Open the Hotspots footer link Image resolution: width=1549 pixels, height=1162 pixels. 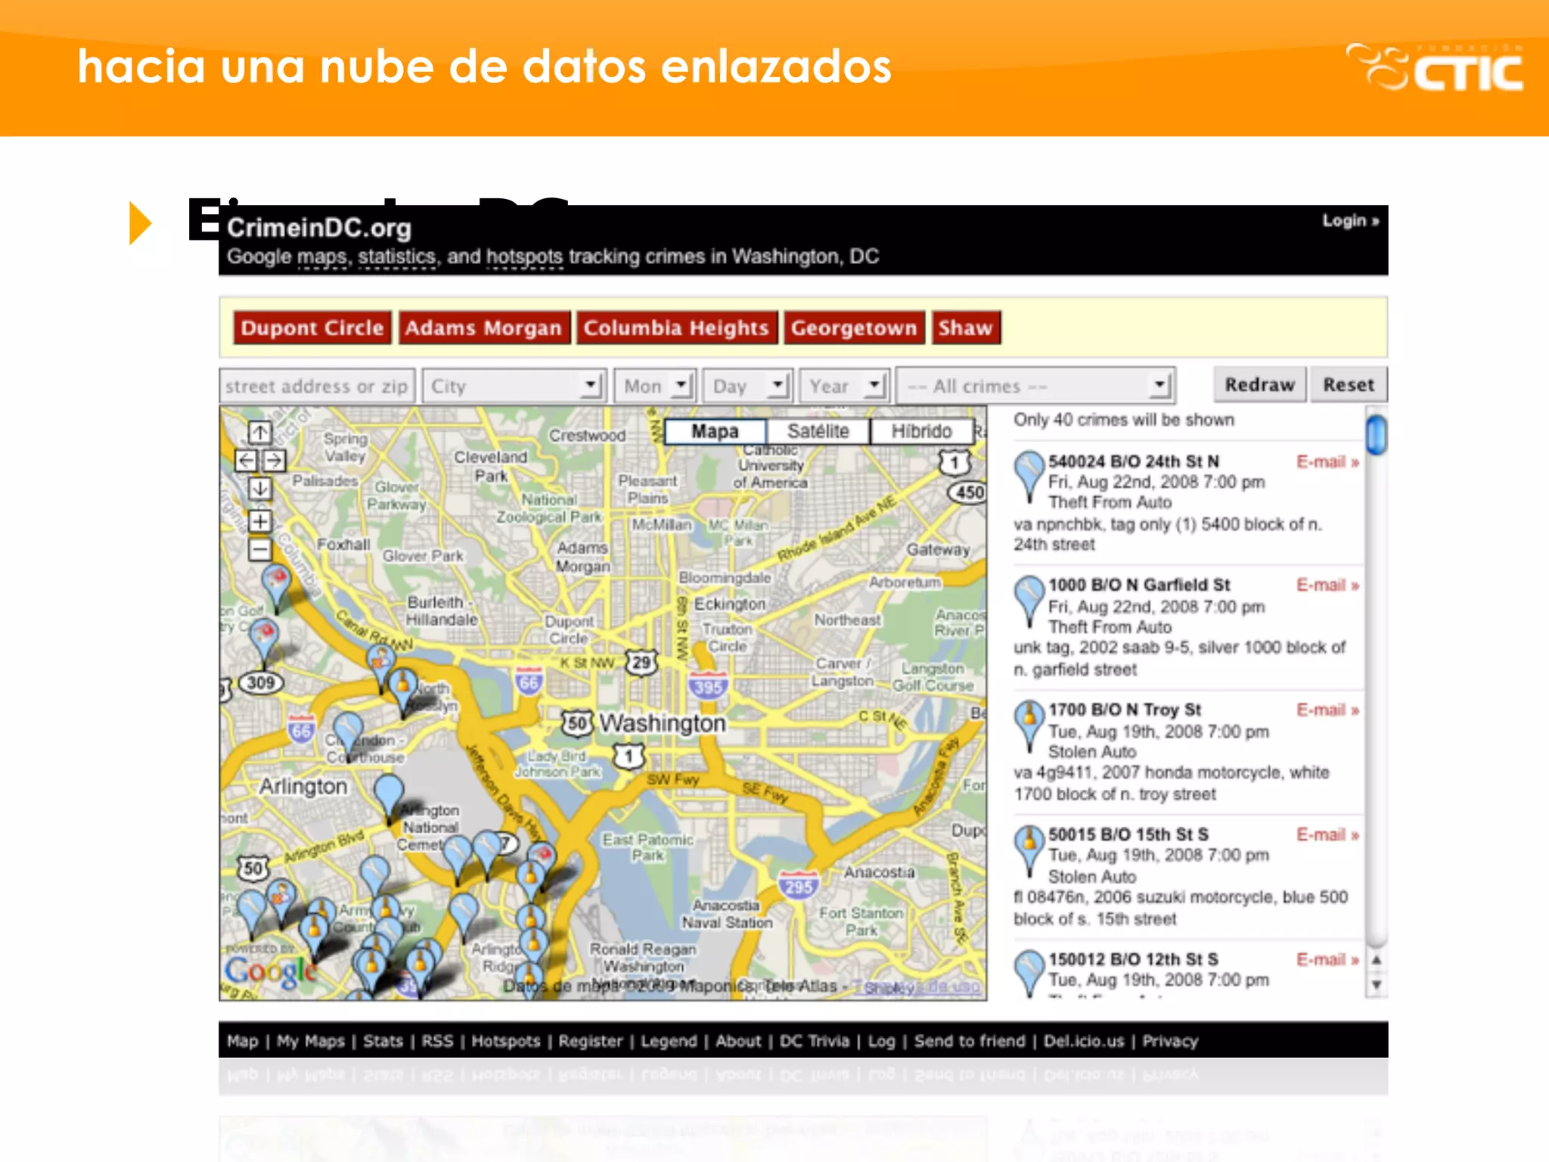pyautogui.click(x=506, y=1041)
